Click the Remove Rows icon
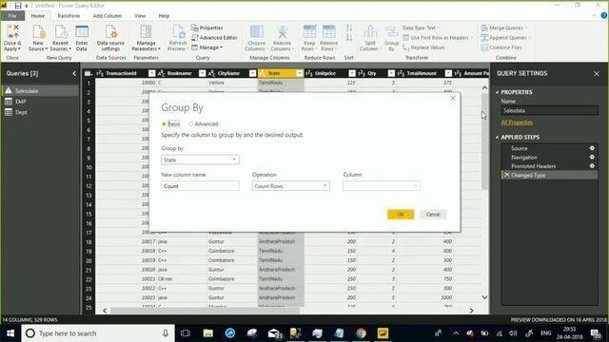 [328, 38]
